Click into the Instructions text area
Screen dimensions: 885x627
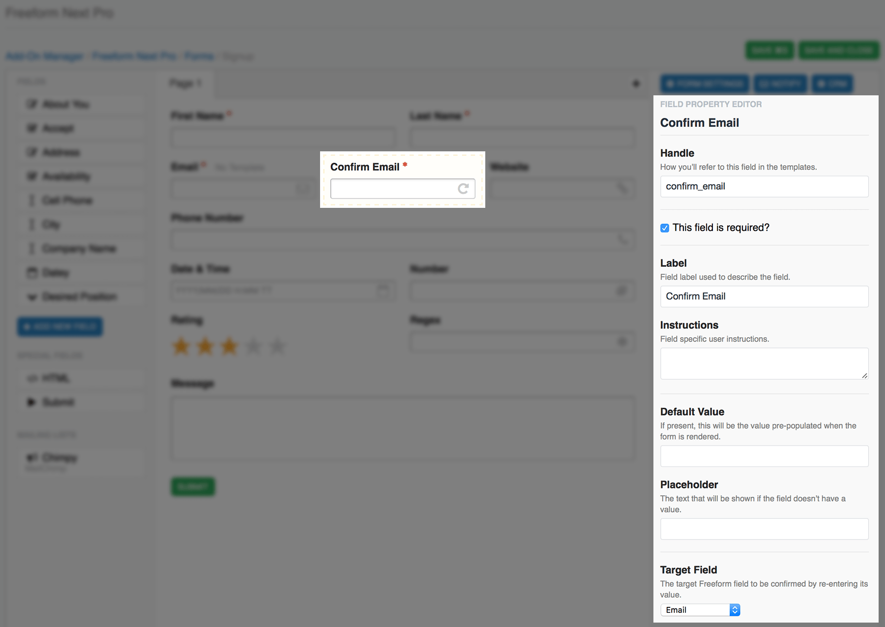764,364
